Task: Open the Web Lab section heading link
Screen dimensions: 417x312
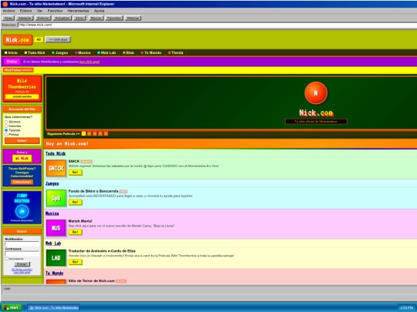Action: pos(53,243)
